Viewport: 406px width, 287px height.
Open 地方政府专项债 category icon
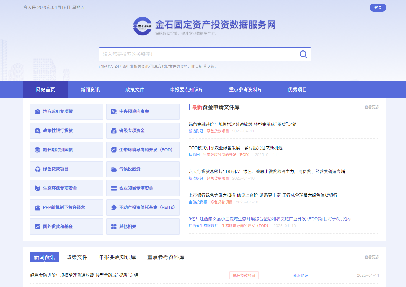(x=37, y=112)
